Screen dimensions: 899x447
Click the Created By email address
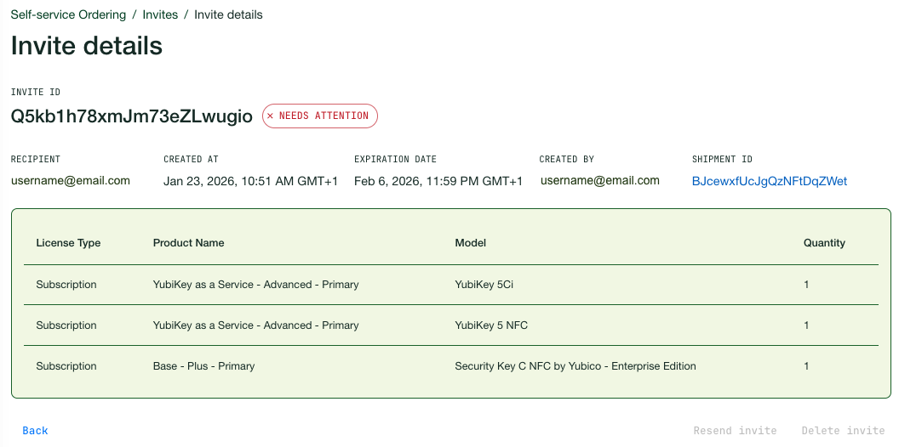(599, 180)
